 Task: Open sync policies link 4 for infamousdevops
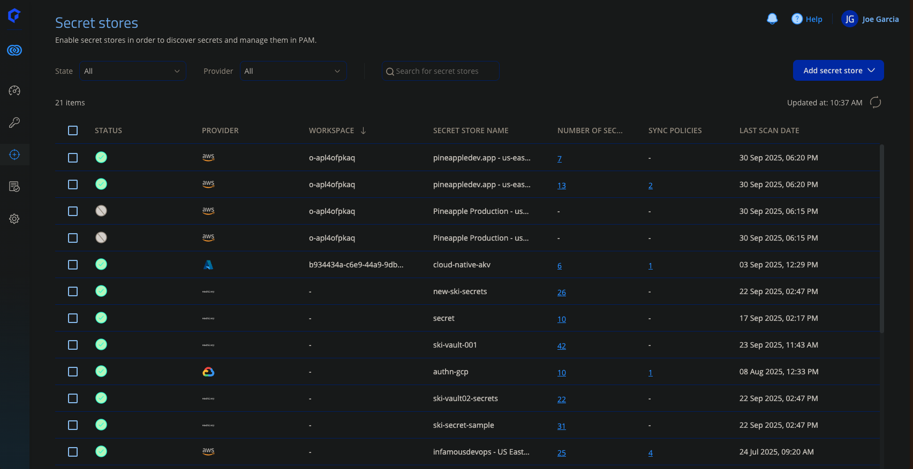click(650, 452)
